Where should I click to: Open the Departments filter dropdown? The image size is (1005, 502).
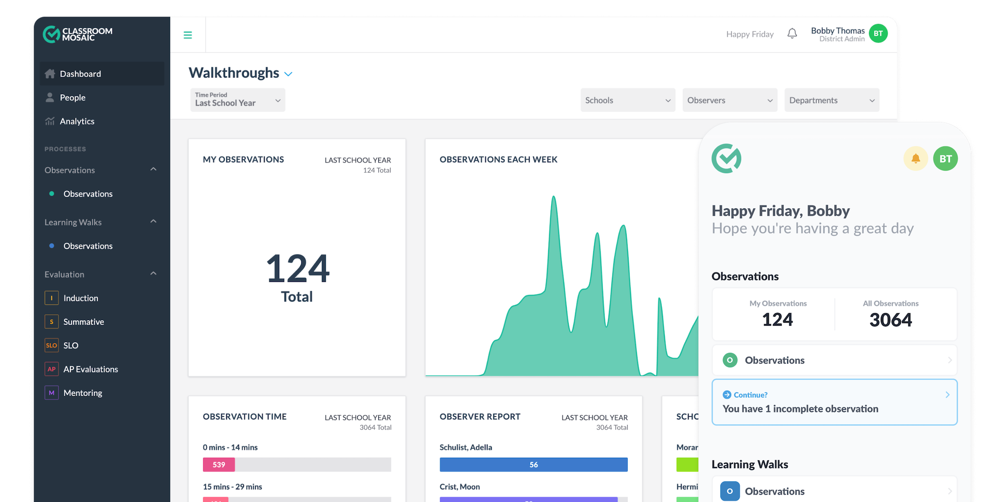832,100
